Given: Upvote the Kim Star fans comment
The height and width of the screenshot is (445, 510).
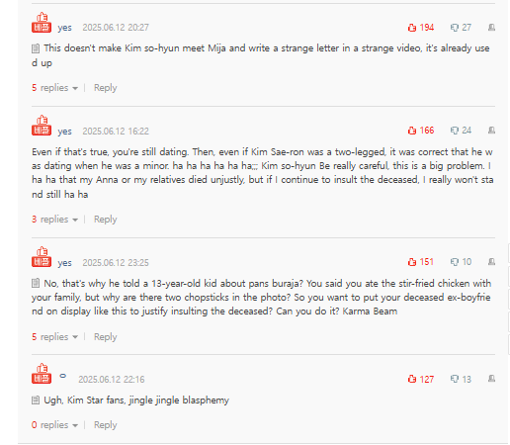Looking at the screenshot, I should point(421,379).
